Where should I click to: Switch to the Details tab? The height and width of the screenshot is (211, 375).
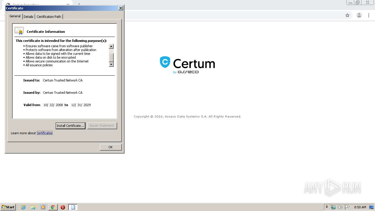click(28, 17)
